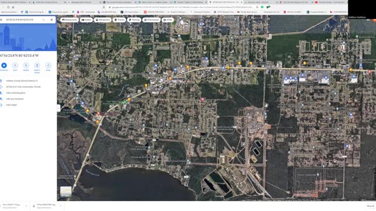Open the second downloaded jpg file
The height and width of the screenshot is (211, 376).
click(x=45, y=206)
